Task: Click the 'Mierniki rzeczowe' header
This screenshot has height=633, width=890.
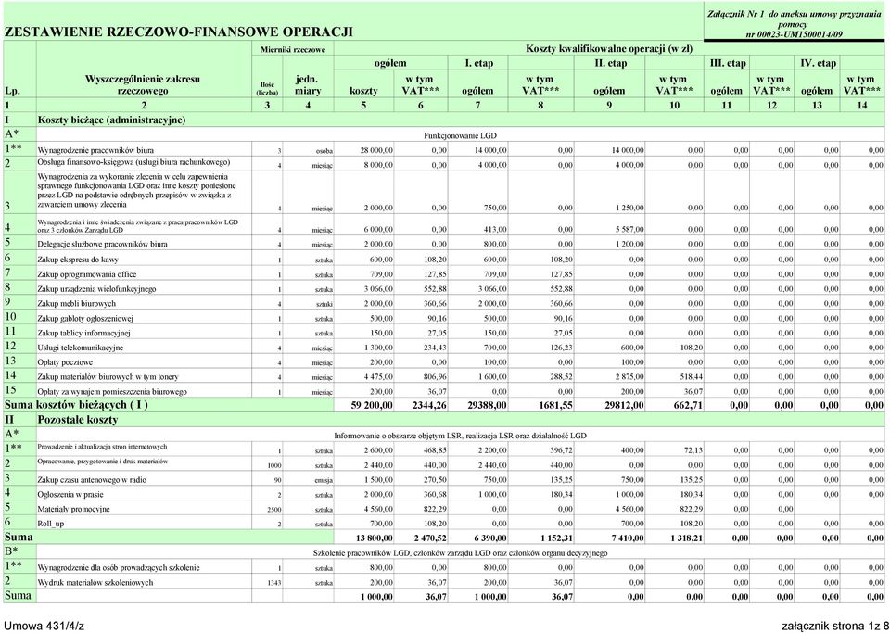Action: point(293,49)
